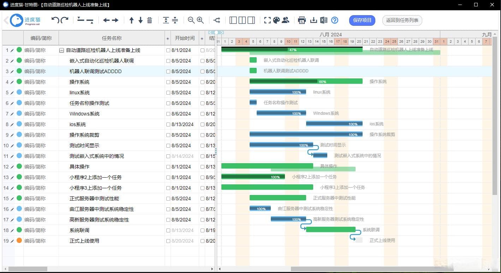Zoom in the Gantt timeline
This screenshot has width=501, height=273.
click(200, 20)
